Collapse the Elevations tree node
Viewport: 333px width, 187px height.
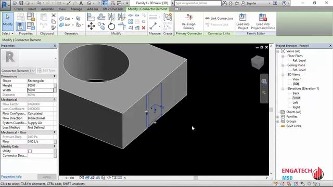(283, 89)
